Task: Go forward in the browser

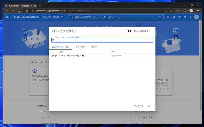Action: [13, 11]
